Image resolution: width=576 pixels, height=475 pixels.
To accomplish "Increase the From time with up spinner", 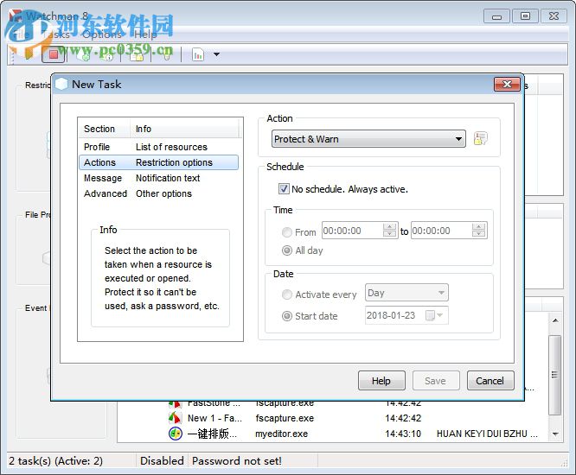I will point(389,227).
